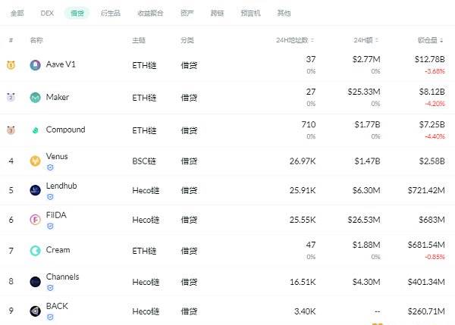Sort by 锁仓量 column arrow
The width and height of the screenshot is (455, 325).
click(441, 40)
